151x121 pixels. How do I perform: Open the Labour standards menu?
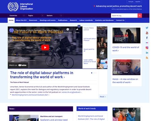[x=86, y=20]
